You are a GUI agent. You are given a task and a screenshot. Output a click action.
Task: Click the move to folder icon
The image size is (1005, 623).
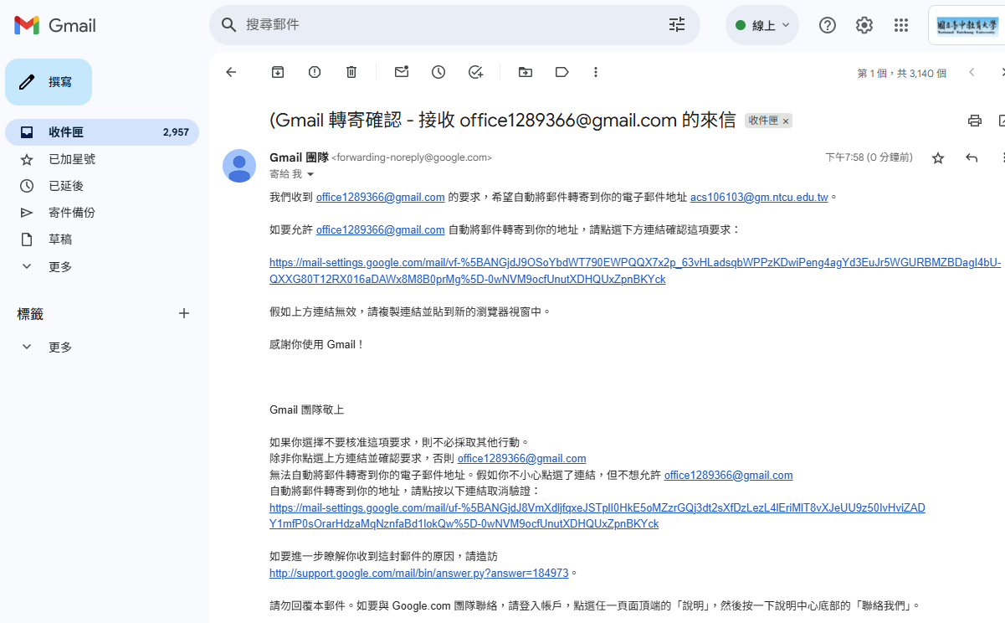(526, 72)
